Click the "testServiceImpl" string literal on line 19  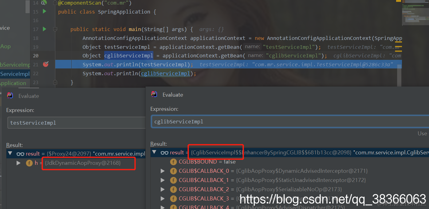click(x=289, y=47)
